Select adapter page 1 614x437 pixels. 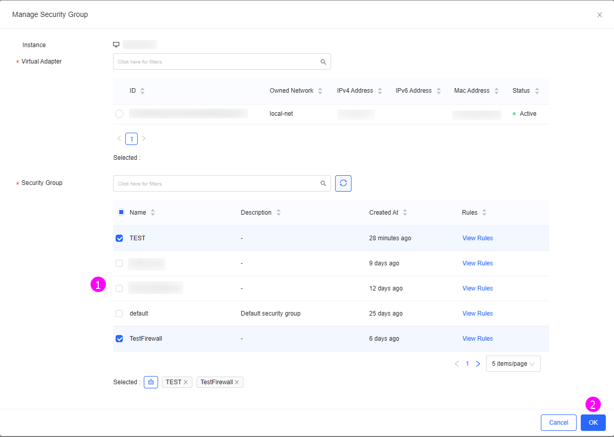(131, 139)
